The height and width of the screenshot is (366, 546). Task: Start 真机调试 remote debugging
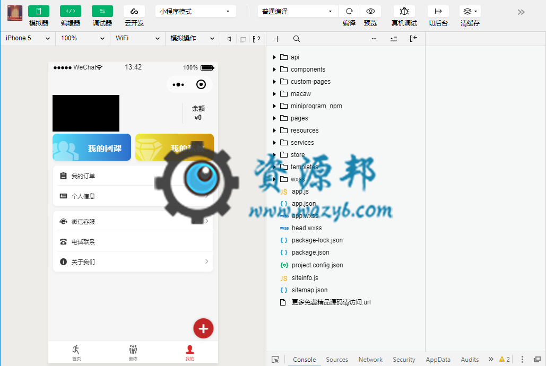[404, 11]
